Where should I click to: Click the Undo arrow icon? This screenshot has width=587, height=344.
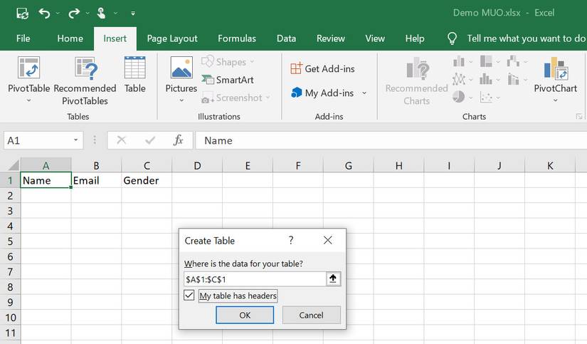tap(44, 14)
